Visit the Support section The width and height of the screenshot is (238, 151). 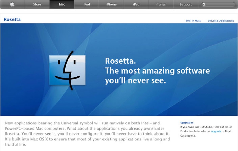point(186,4)
